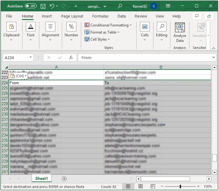Screen dimensions: 219x191
Task: Open the Insert Function fx dialog
Action: point(71,58)
